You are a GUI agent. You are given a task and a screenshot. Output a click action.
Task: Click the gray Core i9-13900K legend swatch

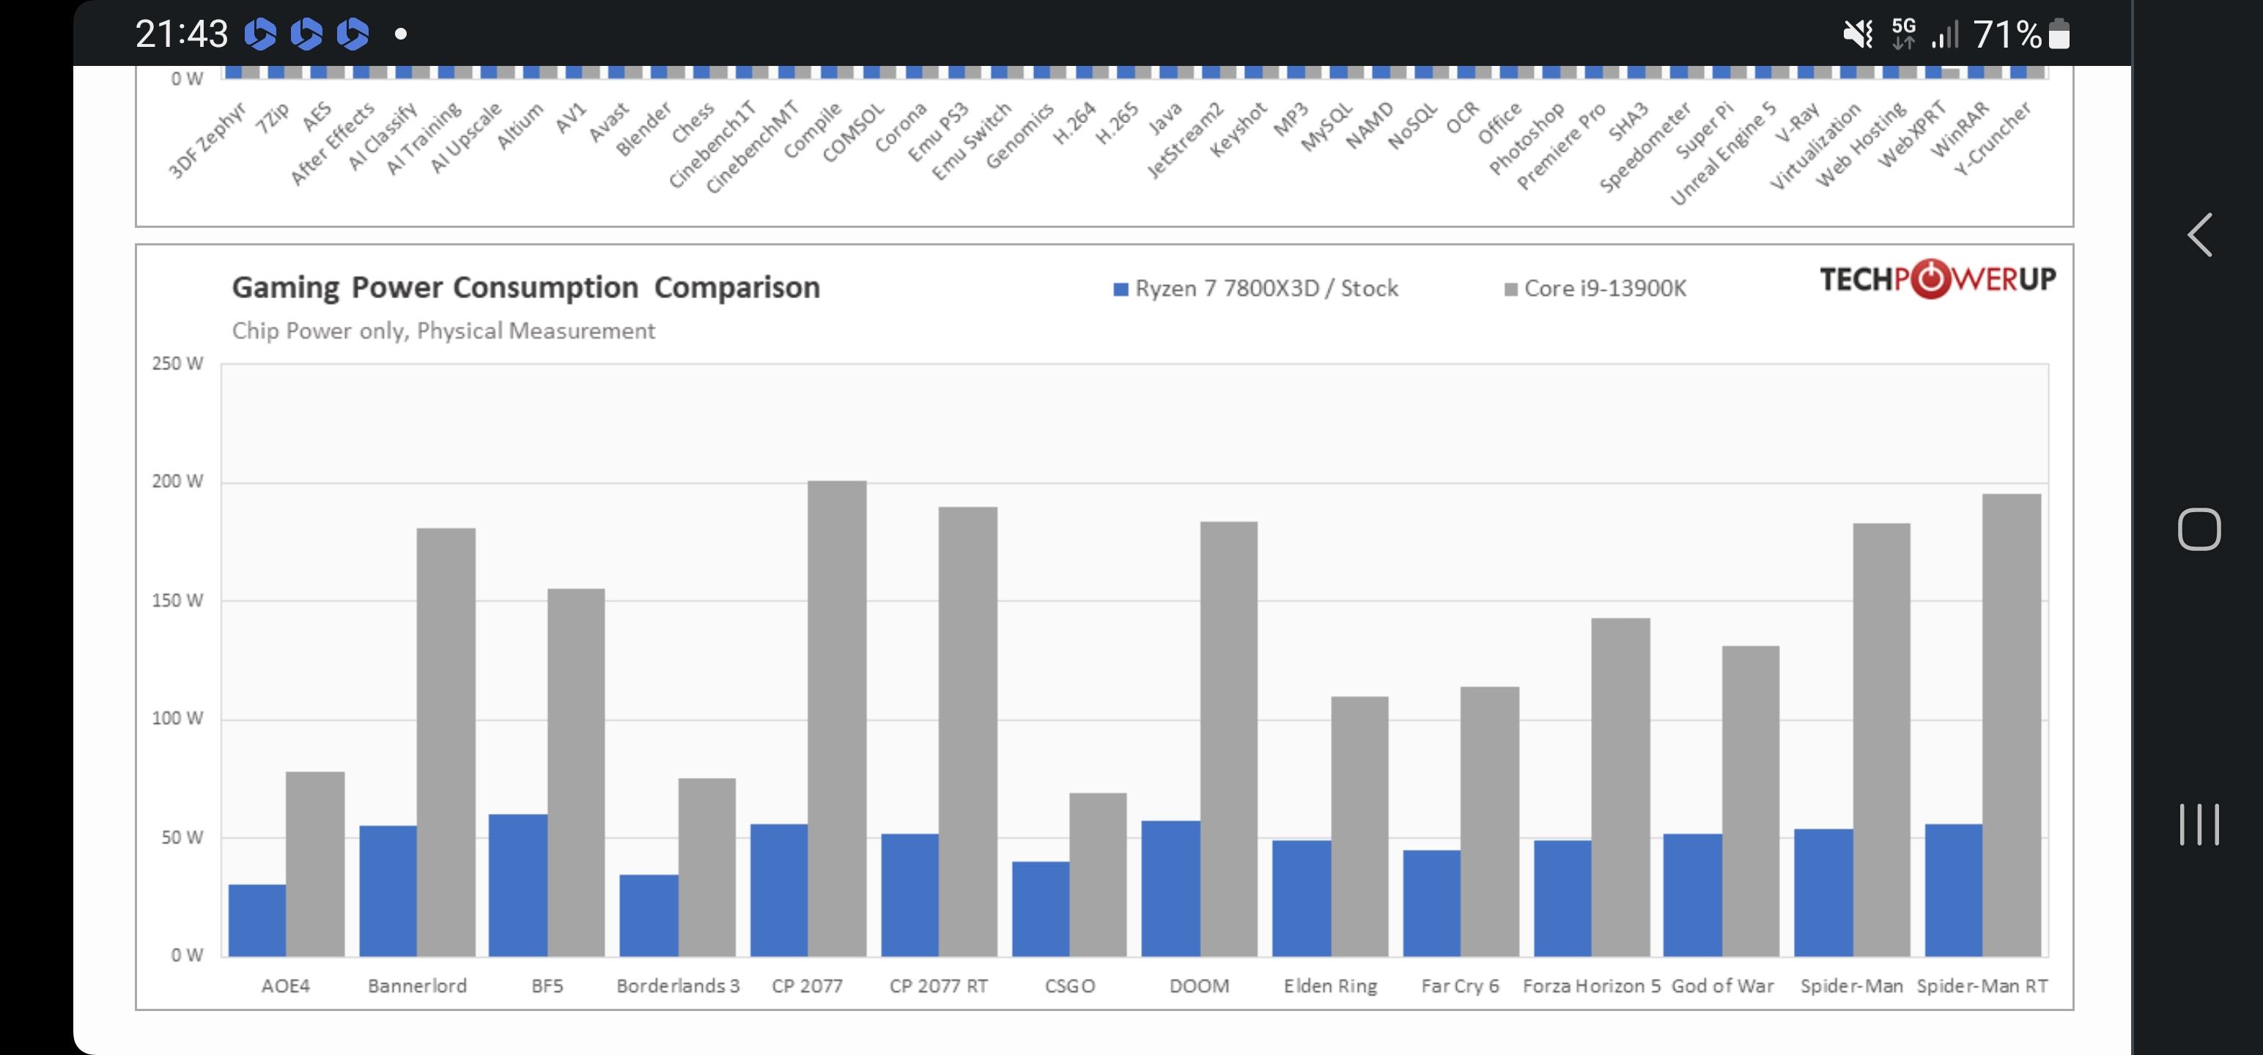pos(1511,289)
